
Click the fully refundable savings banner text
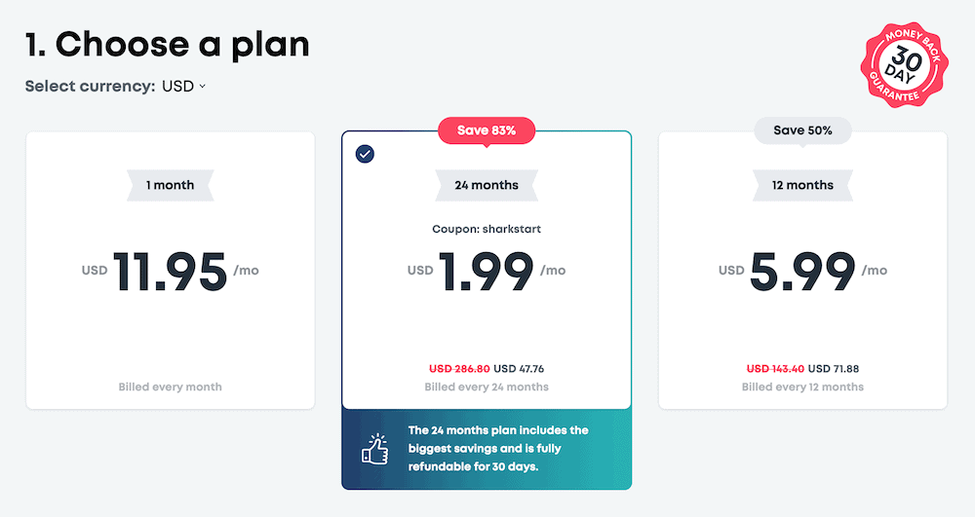[x=498, y=449]
